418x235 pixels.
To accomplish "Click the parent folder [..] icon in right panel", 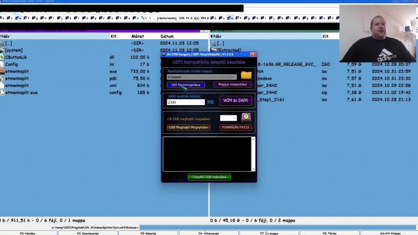I will (x=214, y=43).
